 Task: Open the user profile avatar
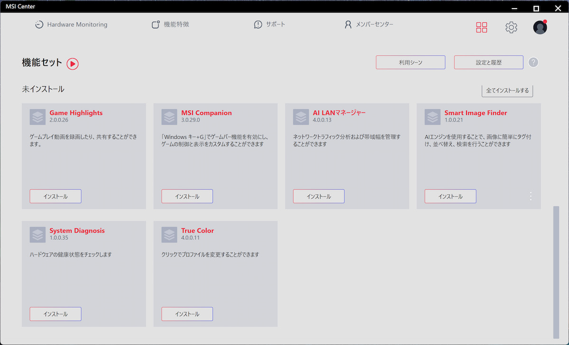(x=540, y=27)
